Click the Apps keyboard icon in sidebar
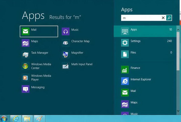Viewport: 181px width, 122px height. pyautogui.click(x=125, y=31)
